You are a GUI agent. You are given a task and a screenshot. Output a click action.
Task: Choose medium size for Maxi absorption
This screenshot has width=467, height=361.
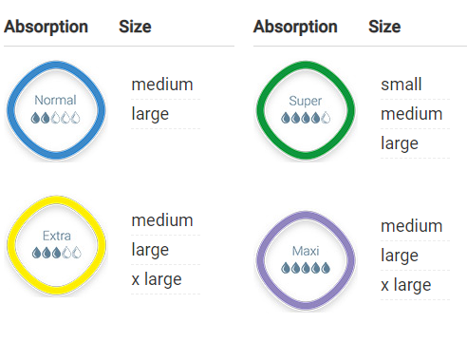click(x=411, y=226)
